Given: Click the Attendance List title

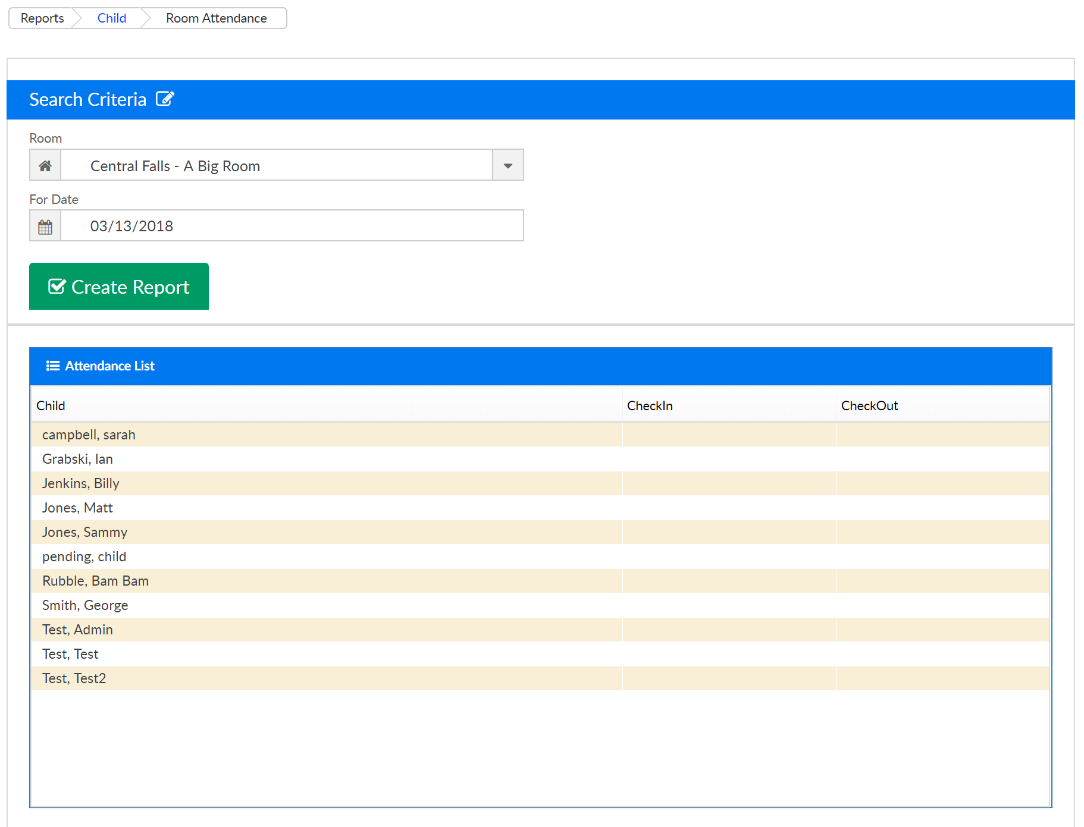Looking at the screenshot, I should [110, 366].
